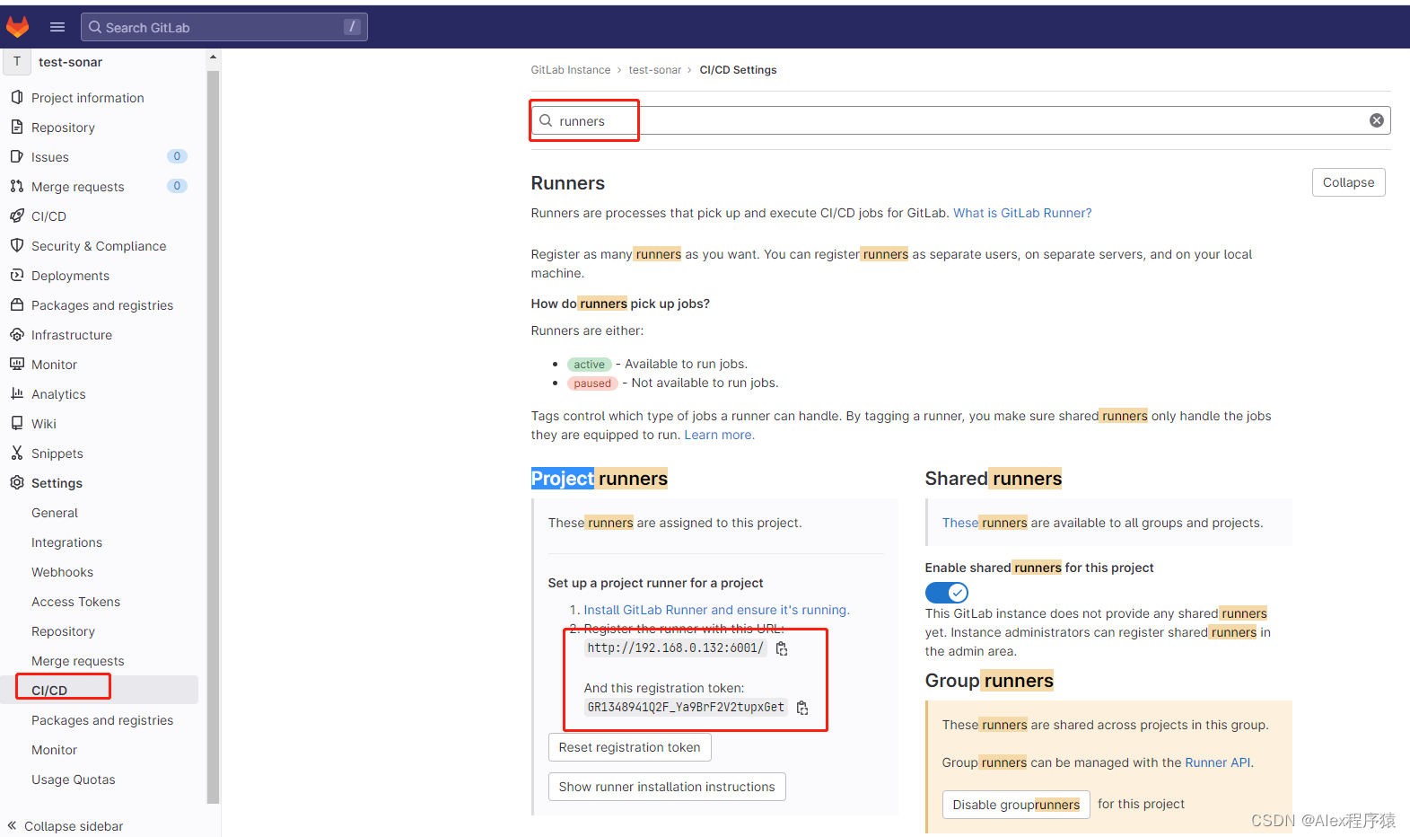Click the settings search field containing runners
This screenshot has width=1410, height=837.
click(x=960, y=120)
